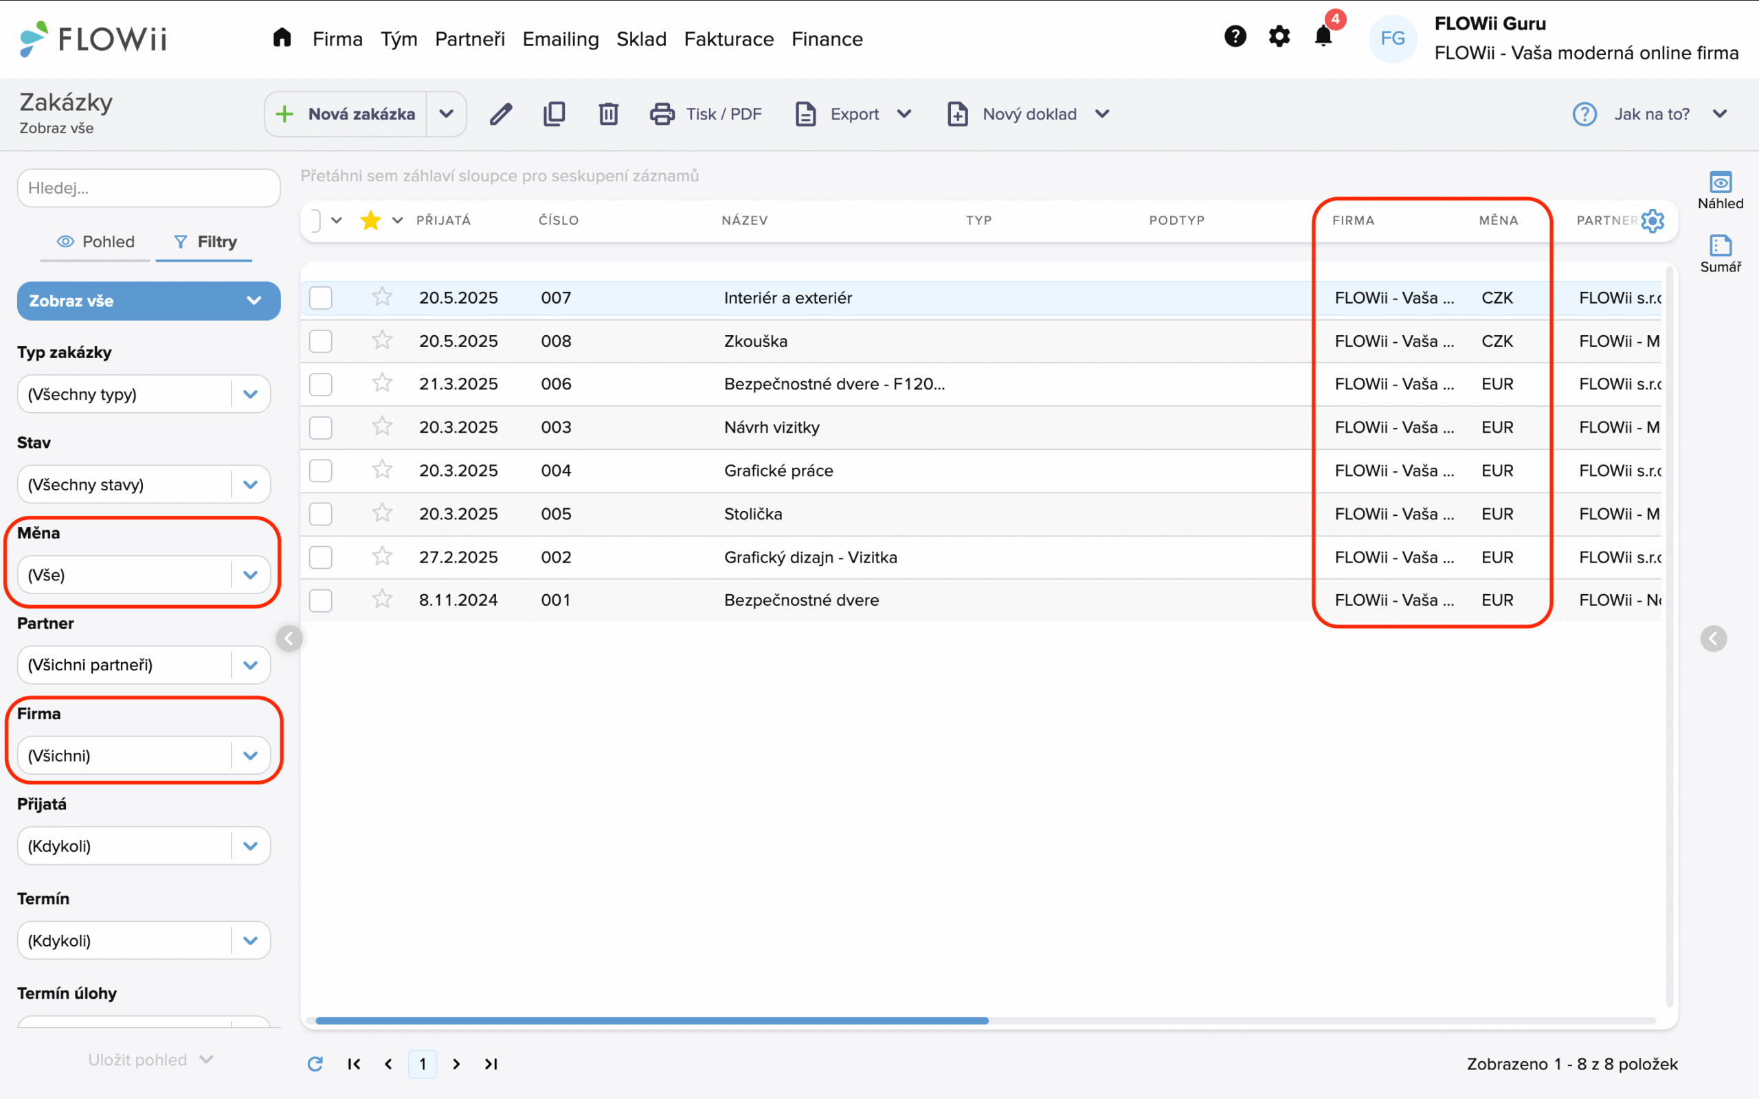Screen dimensions: 1759x1099
Task: Edit selected order with pencil icon
Action: pos(501,114)
